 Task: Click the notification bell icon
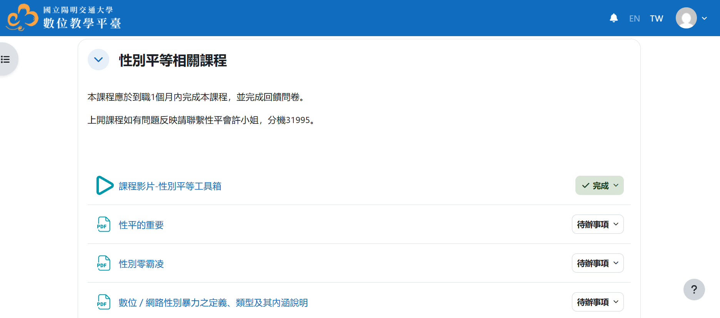[613, 18]
